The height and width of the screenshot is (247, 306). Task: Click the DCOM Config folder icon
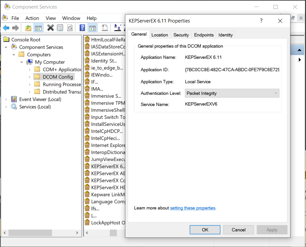pyautogui.click(x=37, y=76)
